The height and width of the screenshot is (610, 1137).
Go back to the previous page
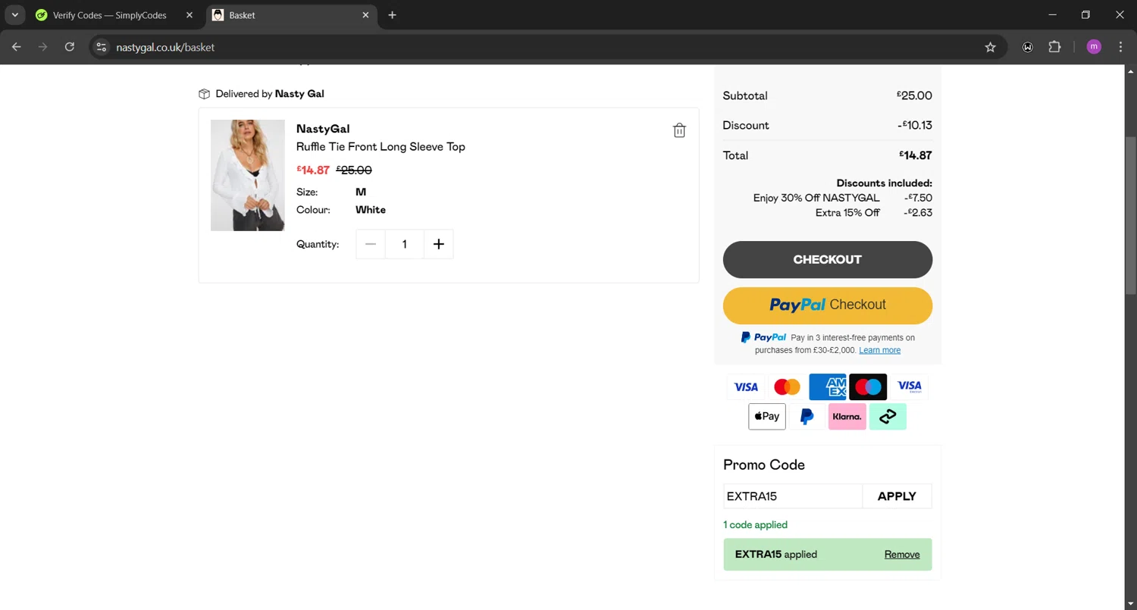[17, 47]
